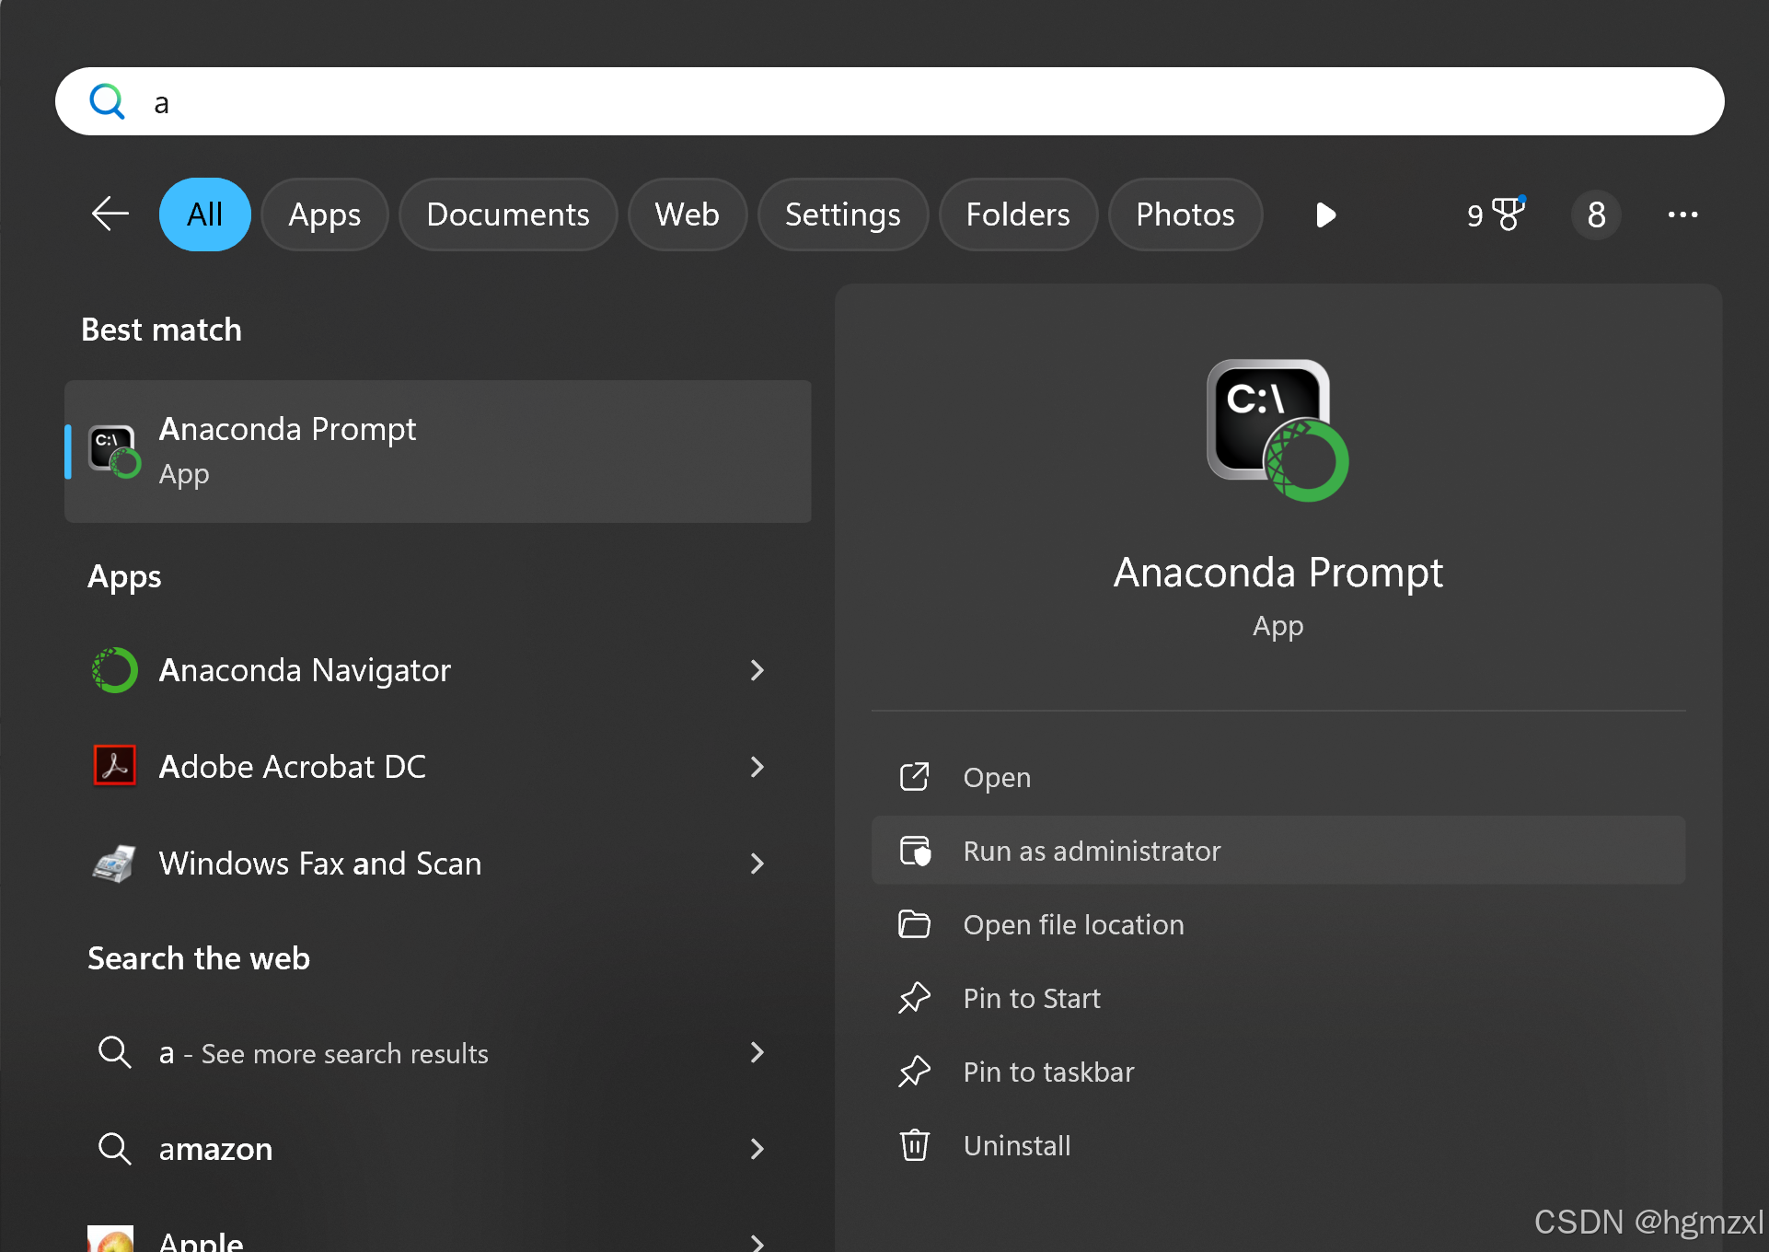Image resolution: width=1769 pixels, height=1252 pixels.
Task: Click the round profile badge showing 8
Action: [1596, 214]
